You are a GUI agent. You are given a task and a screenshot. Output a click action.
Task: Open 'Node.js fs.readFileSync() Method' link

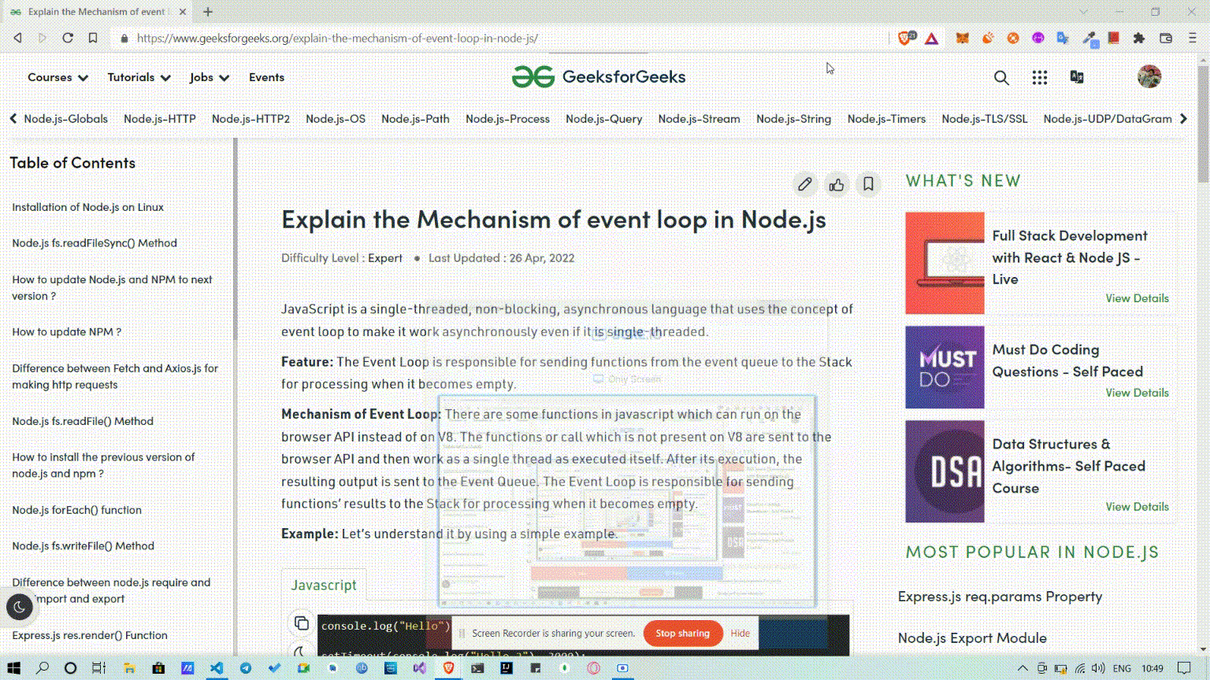(x=94, y=243)
